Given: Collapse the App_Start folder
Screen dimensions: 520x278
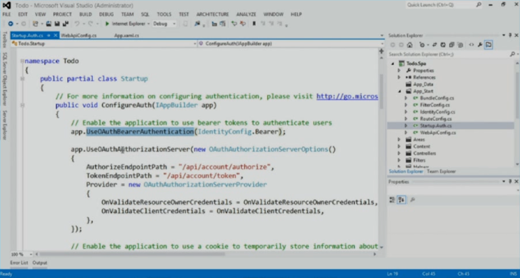Looking at the screenshot, I should [399, 92].
